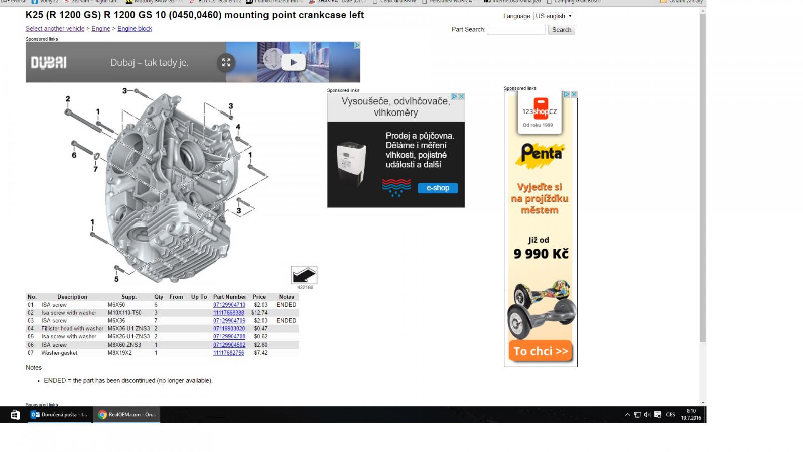The image size is (803, 452).
Task: Open the Engine breadcrumb link
Action: [101, 29]
